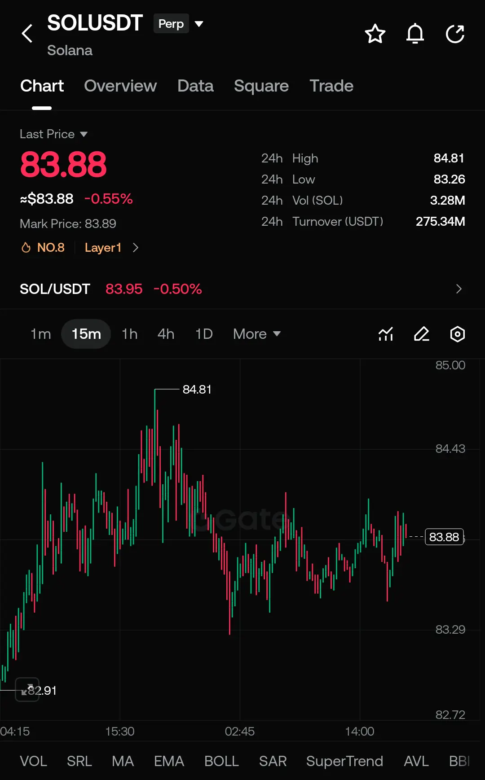
Task: Open chart settings hexagon icon
Action: [x=457, y=334]
